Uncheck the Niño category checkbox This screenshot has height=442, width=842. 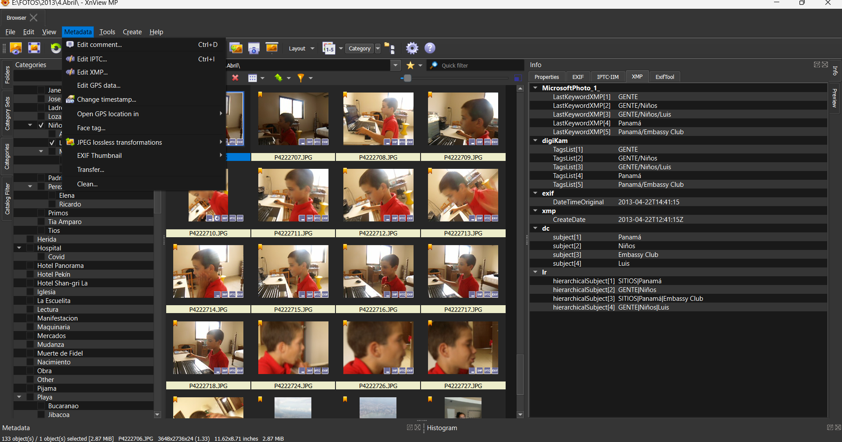click(41, 125)
